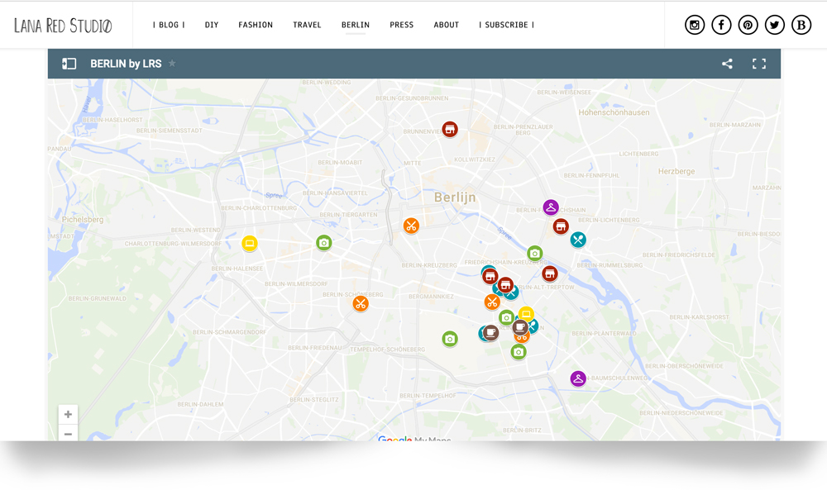Toggle the map legend sidebar panel
This screenshot has height=490, width=827.
coord(69,64)
